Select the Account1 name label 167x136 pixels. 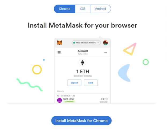point(83,51)
